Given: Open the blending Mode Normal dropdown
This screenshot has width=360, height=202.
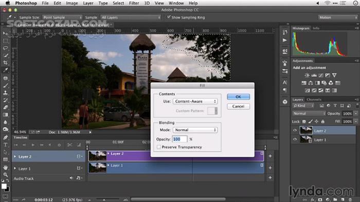Looking at the screenshot, I should point(195,130).
